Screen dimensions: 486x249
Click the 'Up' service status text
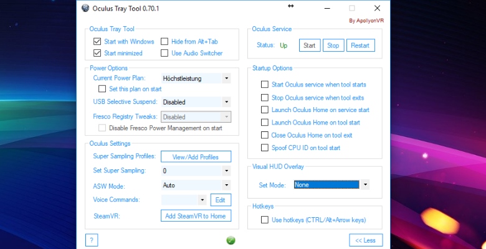click(283, 45)
